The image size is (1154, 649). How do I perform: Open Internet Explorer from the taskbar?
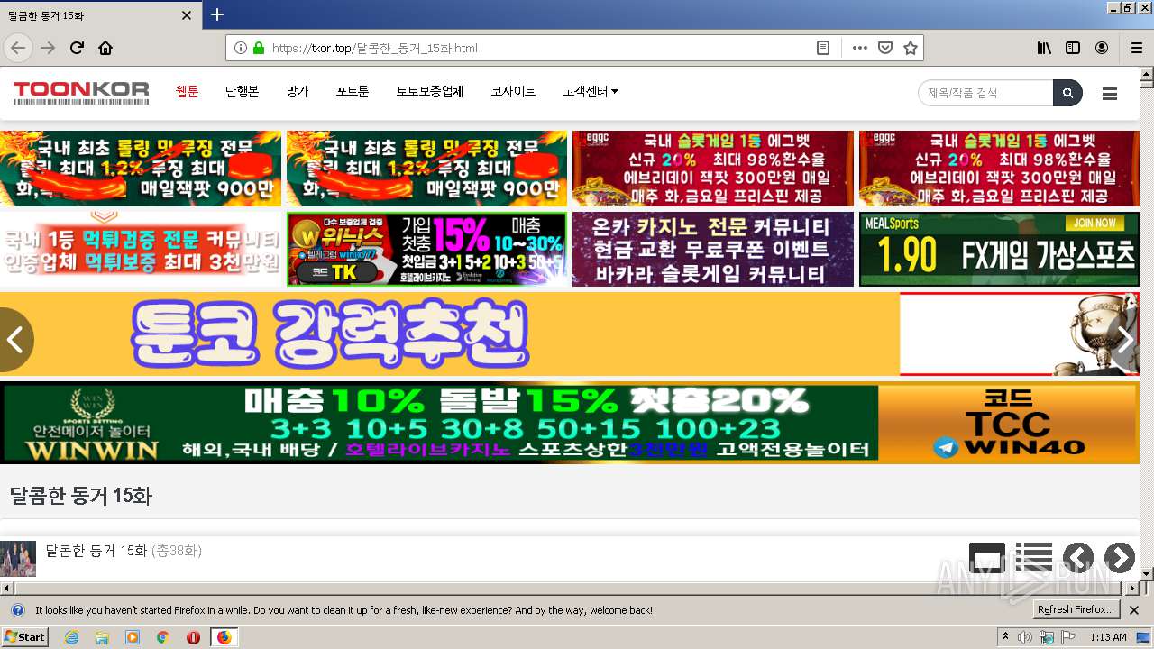(x=71, y=637)
